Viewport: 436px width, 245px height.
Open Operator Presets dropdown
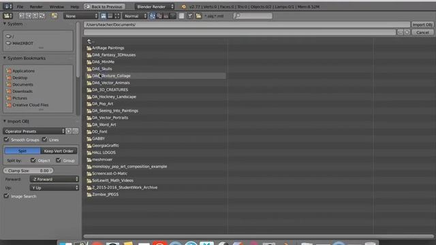point(34,131)
